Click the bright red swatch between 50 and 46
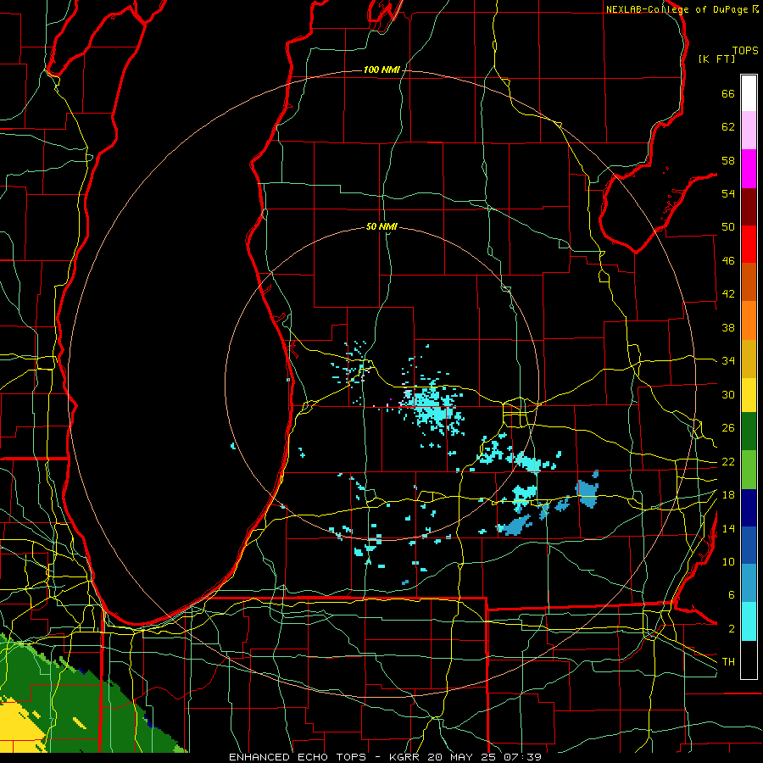 click(x=749, y=244)
